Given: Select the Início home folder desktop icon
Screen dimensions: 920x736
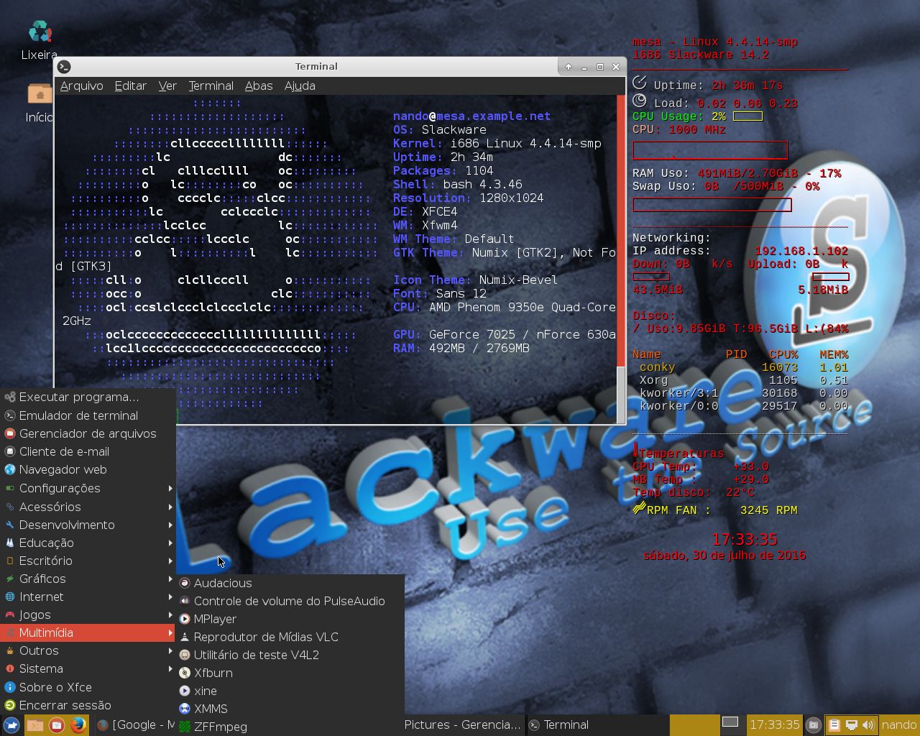Looking at the screenshot, I should click(40, 103).
